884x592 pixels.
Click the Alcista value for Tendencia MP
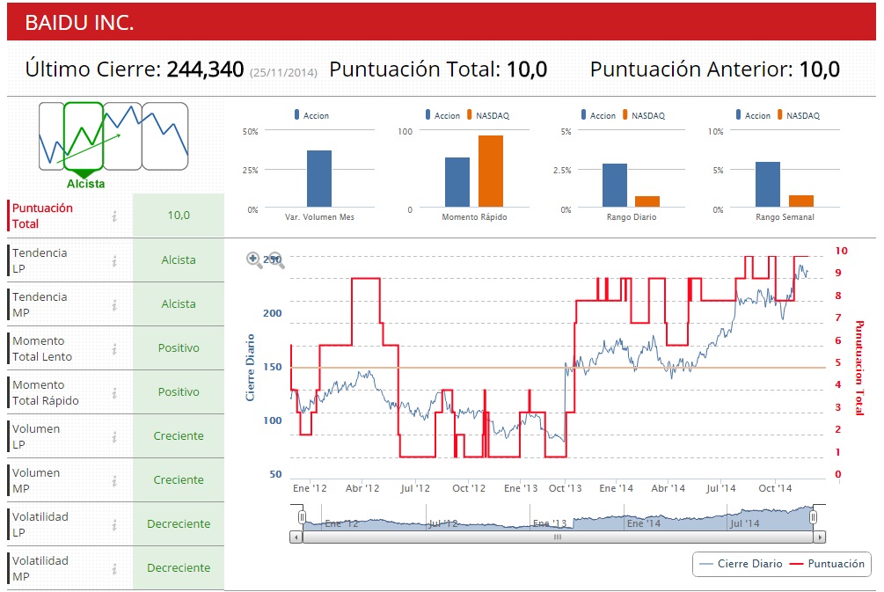pos(179,304)
